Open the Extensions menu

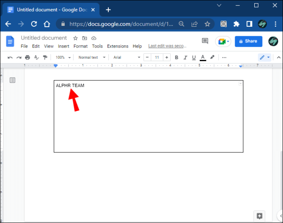pyautogui.click(x=117, y=46)
